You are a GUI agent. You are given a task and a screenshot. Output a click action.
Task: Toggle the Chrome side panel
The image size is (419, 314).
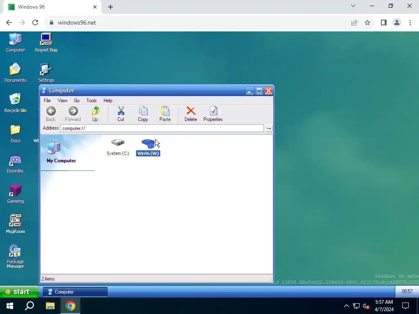[384, 23]
